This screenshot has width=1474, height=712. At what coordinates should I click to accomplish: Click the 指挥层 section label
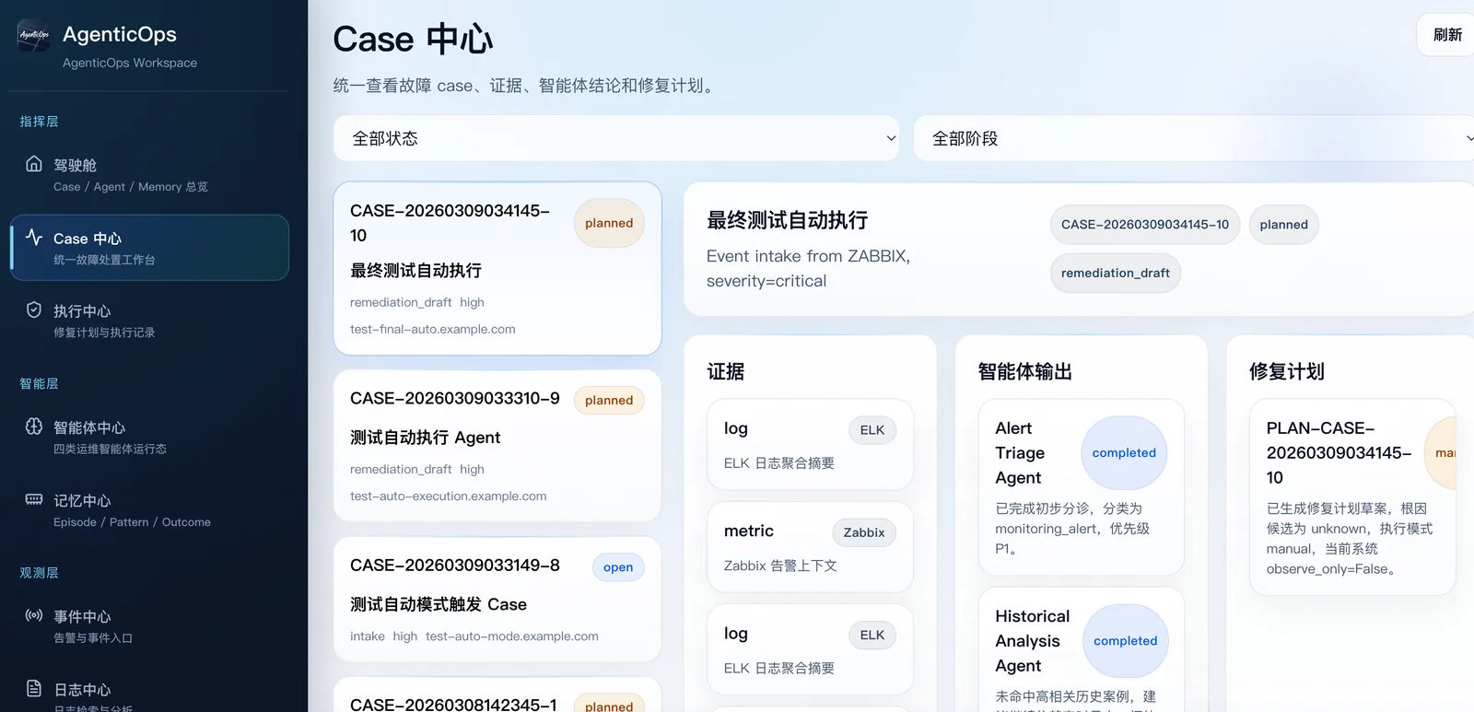(39, 122)
